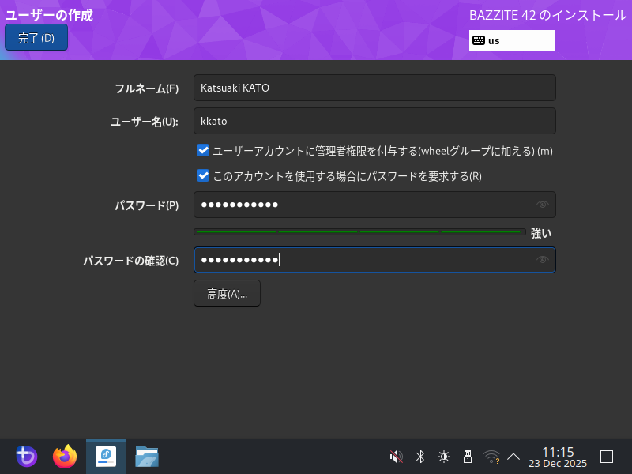Open the us keyboard layout selector
Screen dimensions: 632x474
tap(511, 40)
